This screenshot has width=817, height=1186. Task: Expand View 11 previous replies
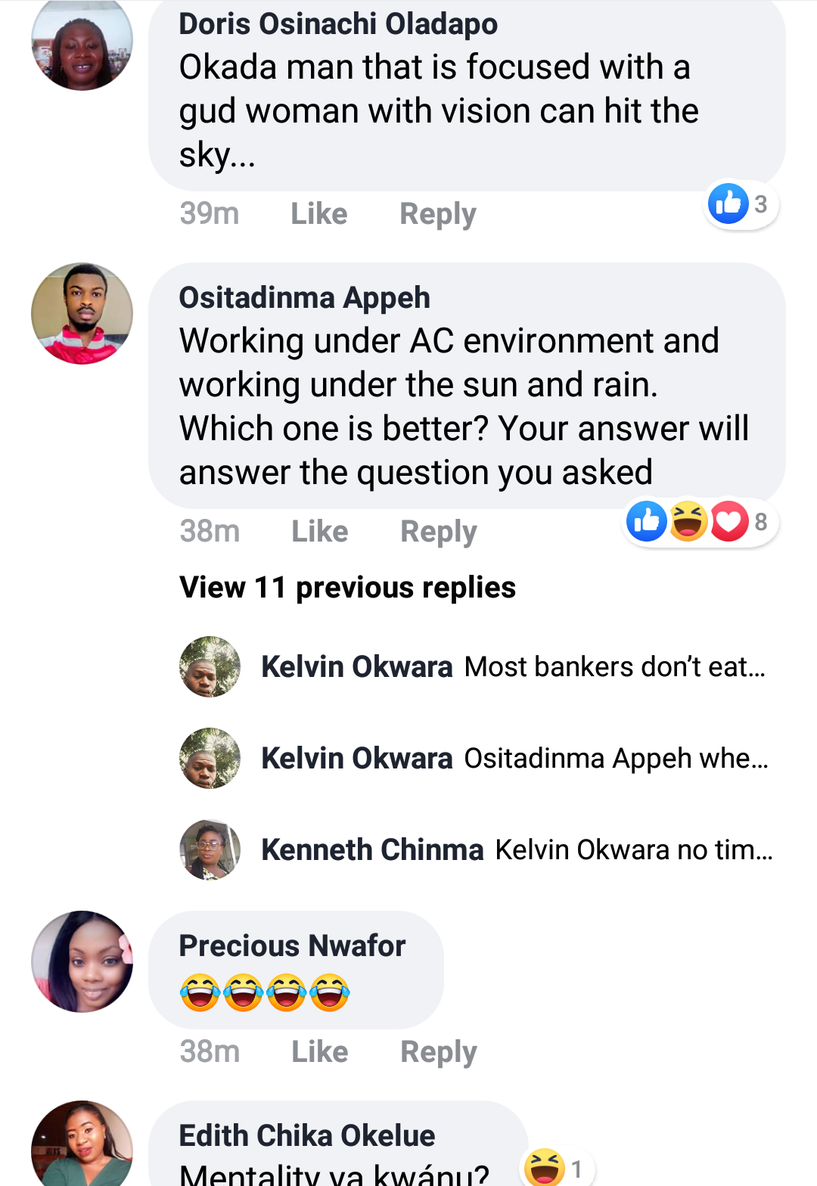pyautogui.click(x=347, y=588)
